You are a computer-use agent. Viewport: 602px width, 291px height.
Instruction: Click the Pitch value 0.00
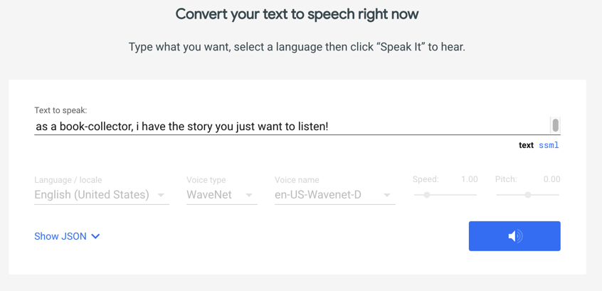pos(551,179)
